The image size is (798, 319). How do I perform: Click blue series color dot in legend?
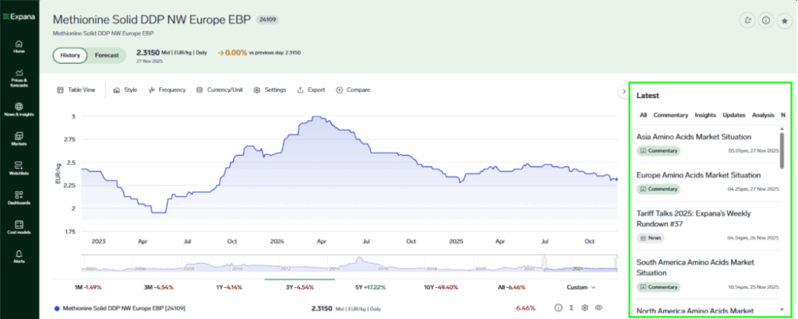pyautogui.click(x=56, y=308)
